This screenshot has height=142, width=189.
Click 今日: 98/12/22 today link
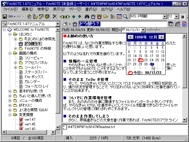tap(145, 72)
